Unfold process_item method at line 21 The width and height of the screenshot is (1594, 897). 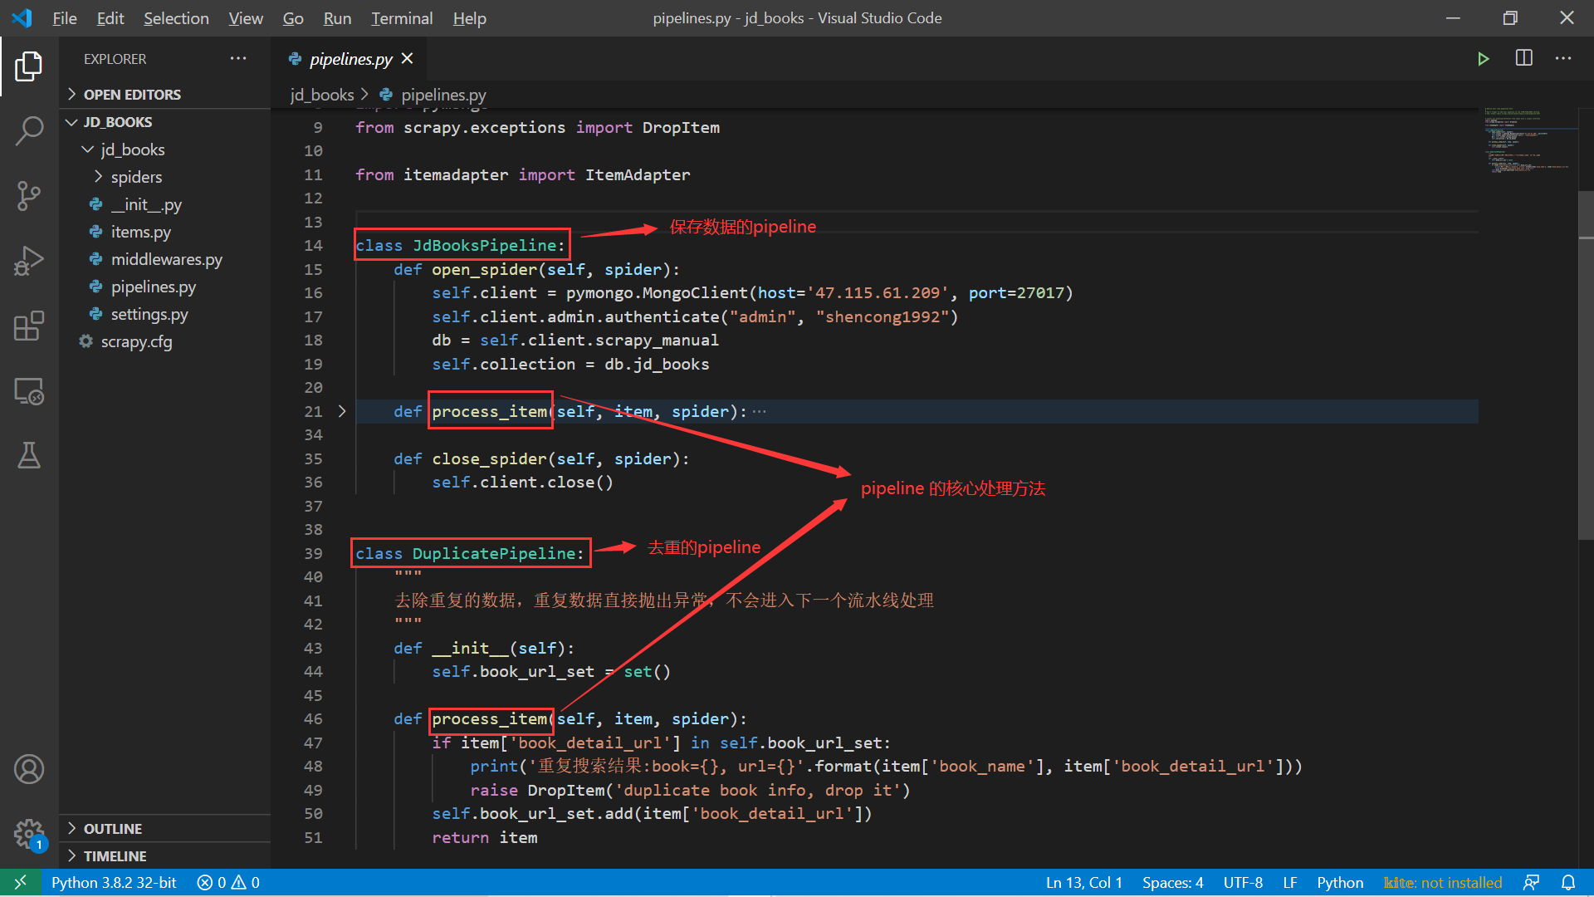342,411
